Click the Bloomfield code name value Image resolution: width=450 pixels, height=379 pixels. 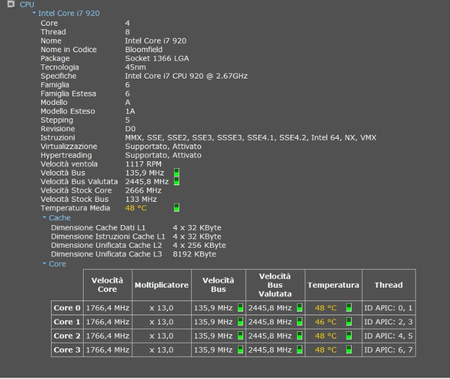144,50
